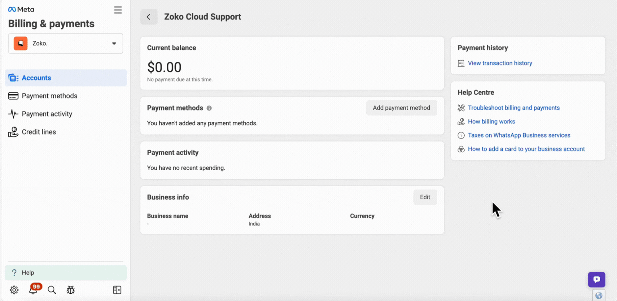Viewport: 617px width, 301px height.
Task: Go back using the left arrow
Action: pos(149,17)
